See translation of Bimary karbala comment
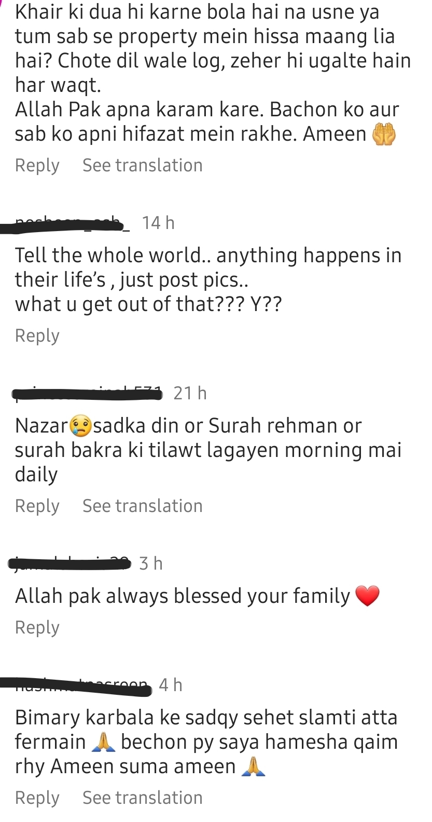The image size is (432, 822). (143, 798)
